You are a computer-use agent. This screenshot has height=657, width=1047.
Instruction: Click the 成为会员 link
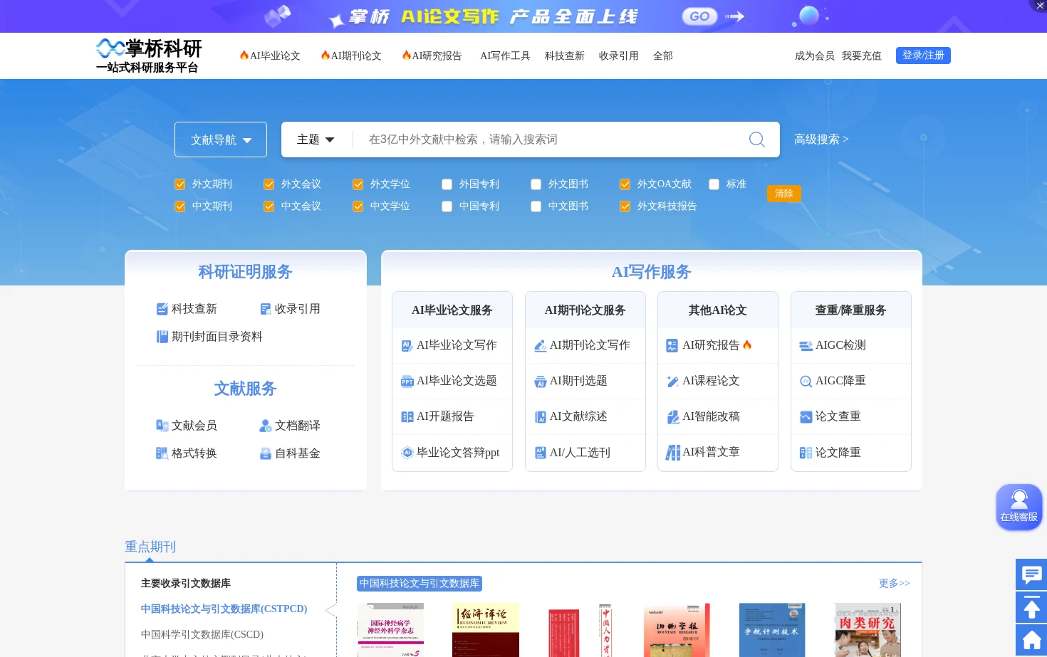[815, 56]
